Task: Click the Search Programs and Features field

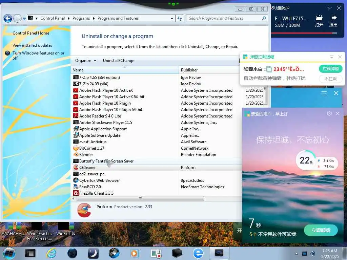Action: (224, 18)
